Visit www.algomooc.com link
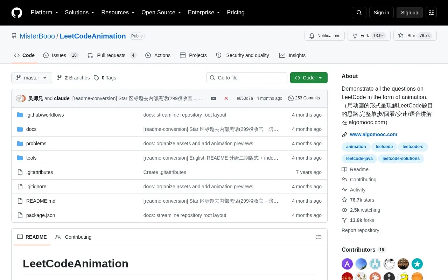Viewport: 448px width, 280px height. click(373, 134)
